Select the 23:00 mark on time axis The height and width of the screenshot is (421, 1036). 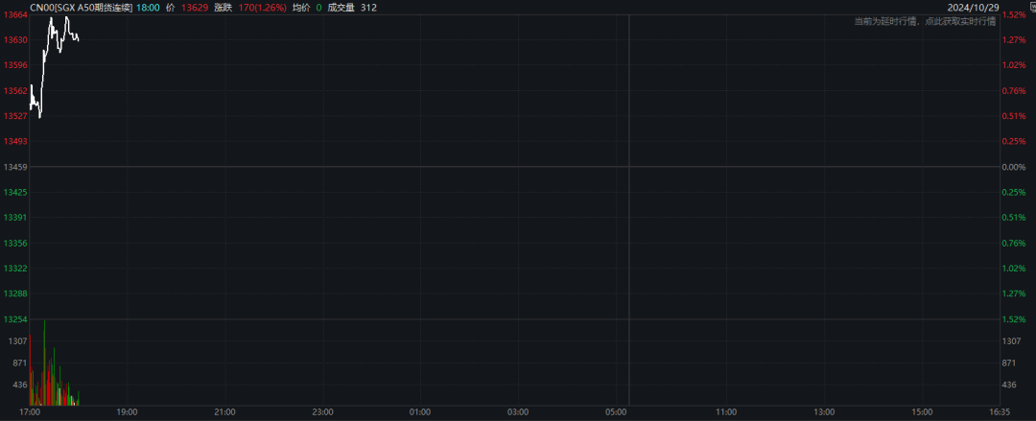coord(322,412)
